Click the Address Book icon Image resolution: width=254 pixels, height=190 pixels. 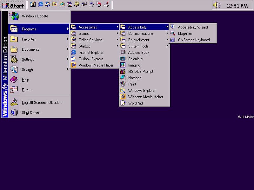pyautogui.click(x=123, y=52)
